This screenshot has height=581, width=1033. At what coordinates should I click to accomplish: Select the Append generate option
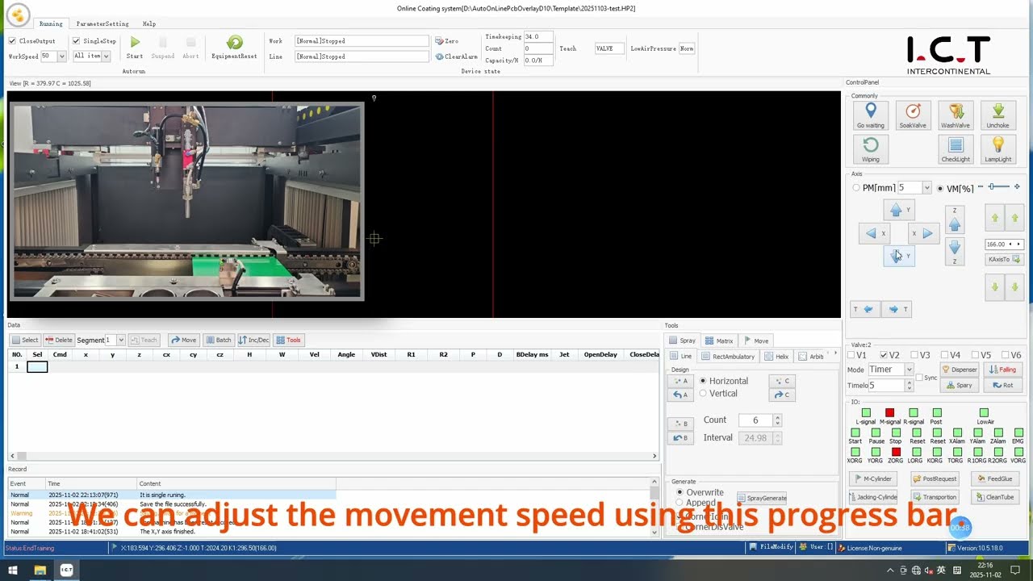point(680,503)
